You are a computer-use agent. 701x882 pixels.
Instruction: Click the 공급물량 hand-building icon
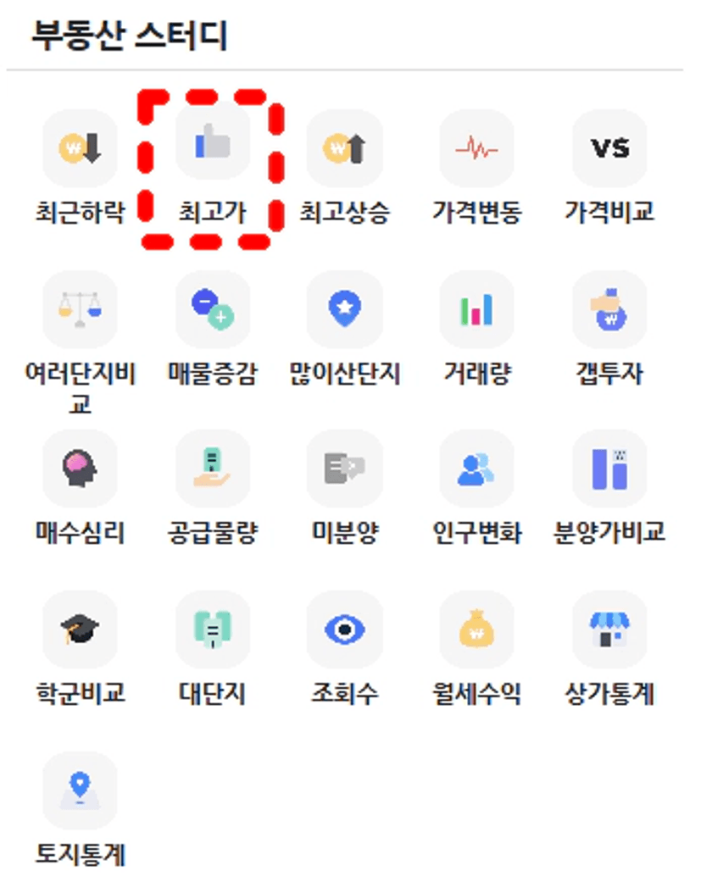[213, 469]
